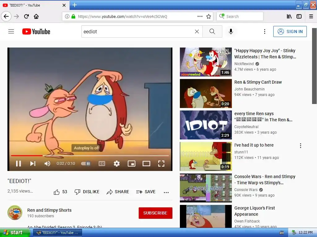
Task: Open a new tab with the plus button
Action: click(74, 5)
